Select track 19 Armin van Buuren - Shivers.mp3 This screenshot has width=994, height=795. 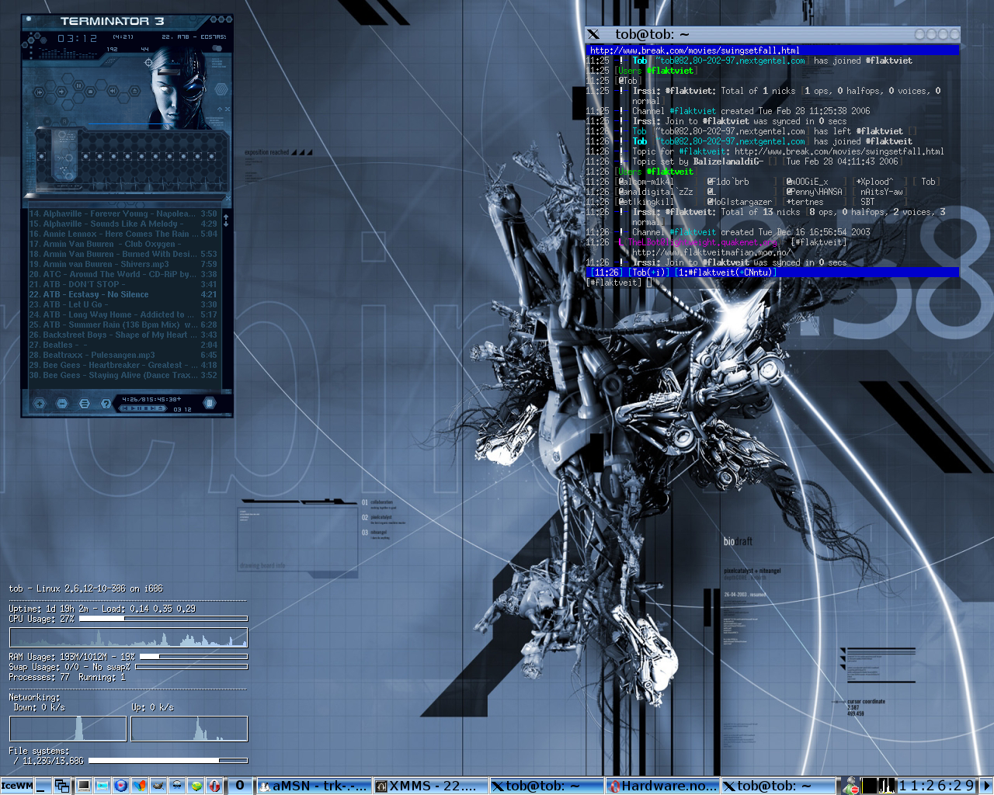pos(123,264)
